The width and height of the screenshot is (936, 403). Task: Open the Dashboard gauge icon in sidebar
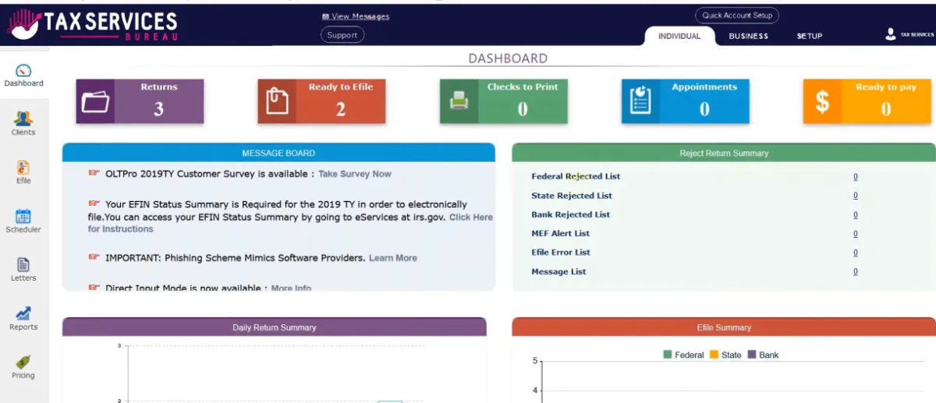[23, 70]
